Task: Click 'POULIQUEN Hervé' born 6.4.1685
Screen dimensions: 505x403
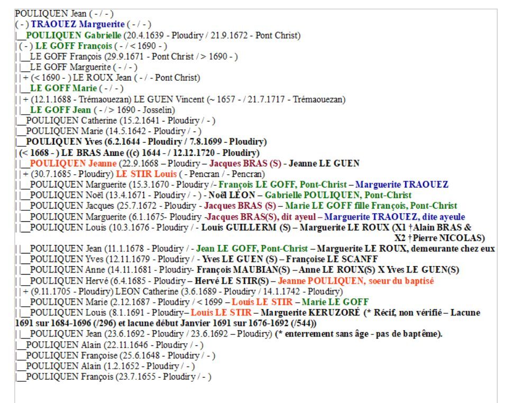Action: 69,281
